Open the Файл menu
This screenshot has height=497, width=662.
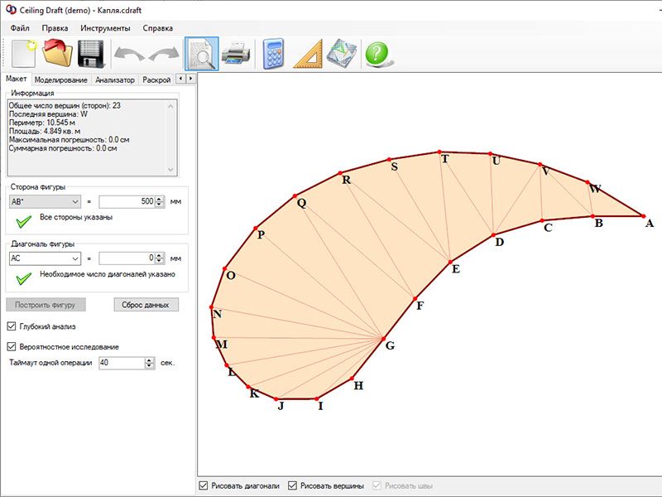(20, 28)
